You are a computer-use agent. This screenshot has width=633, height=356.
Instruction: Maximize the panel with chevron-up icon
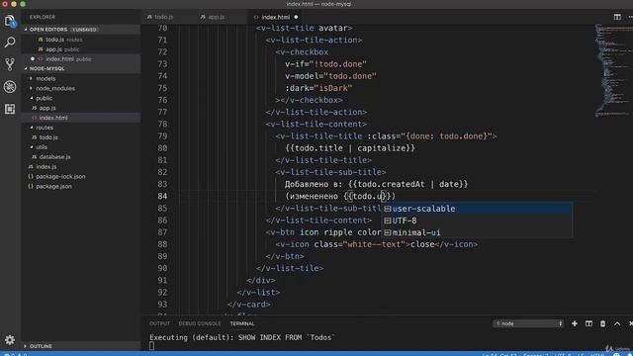pos(617,323)
